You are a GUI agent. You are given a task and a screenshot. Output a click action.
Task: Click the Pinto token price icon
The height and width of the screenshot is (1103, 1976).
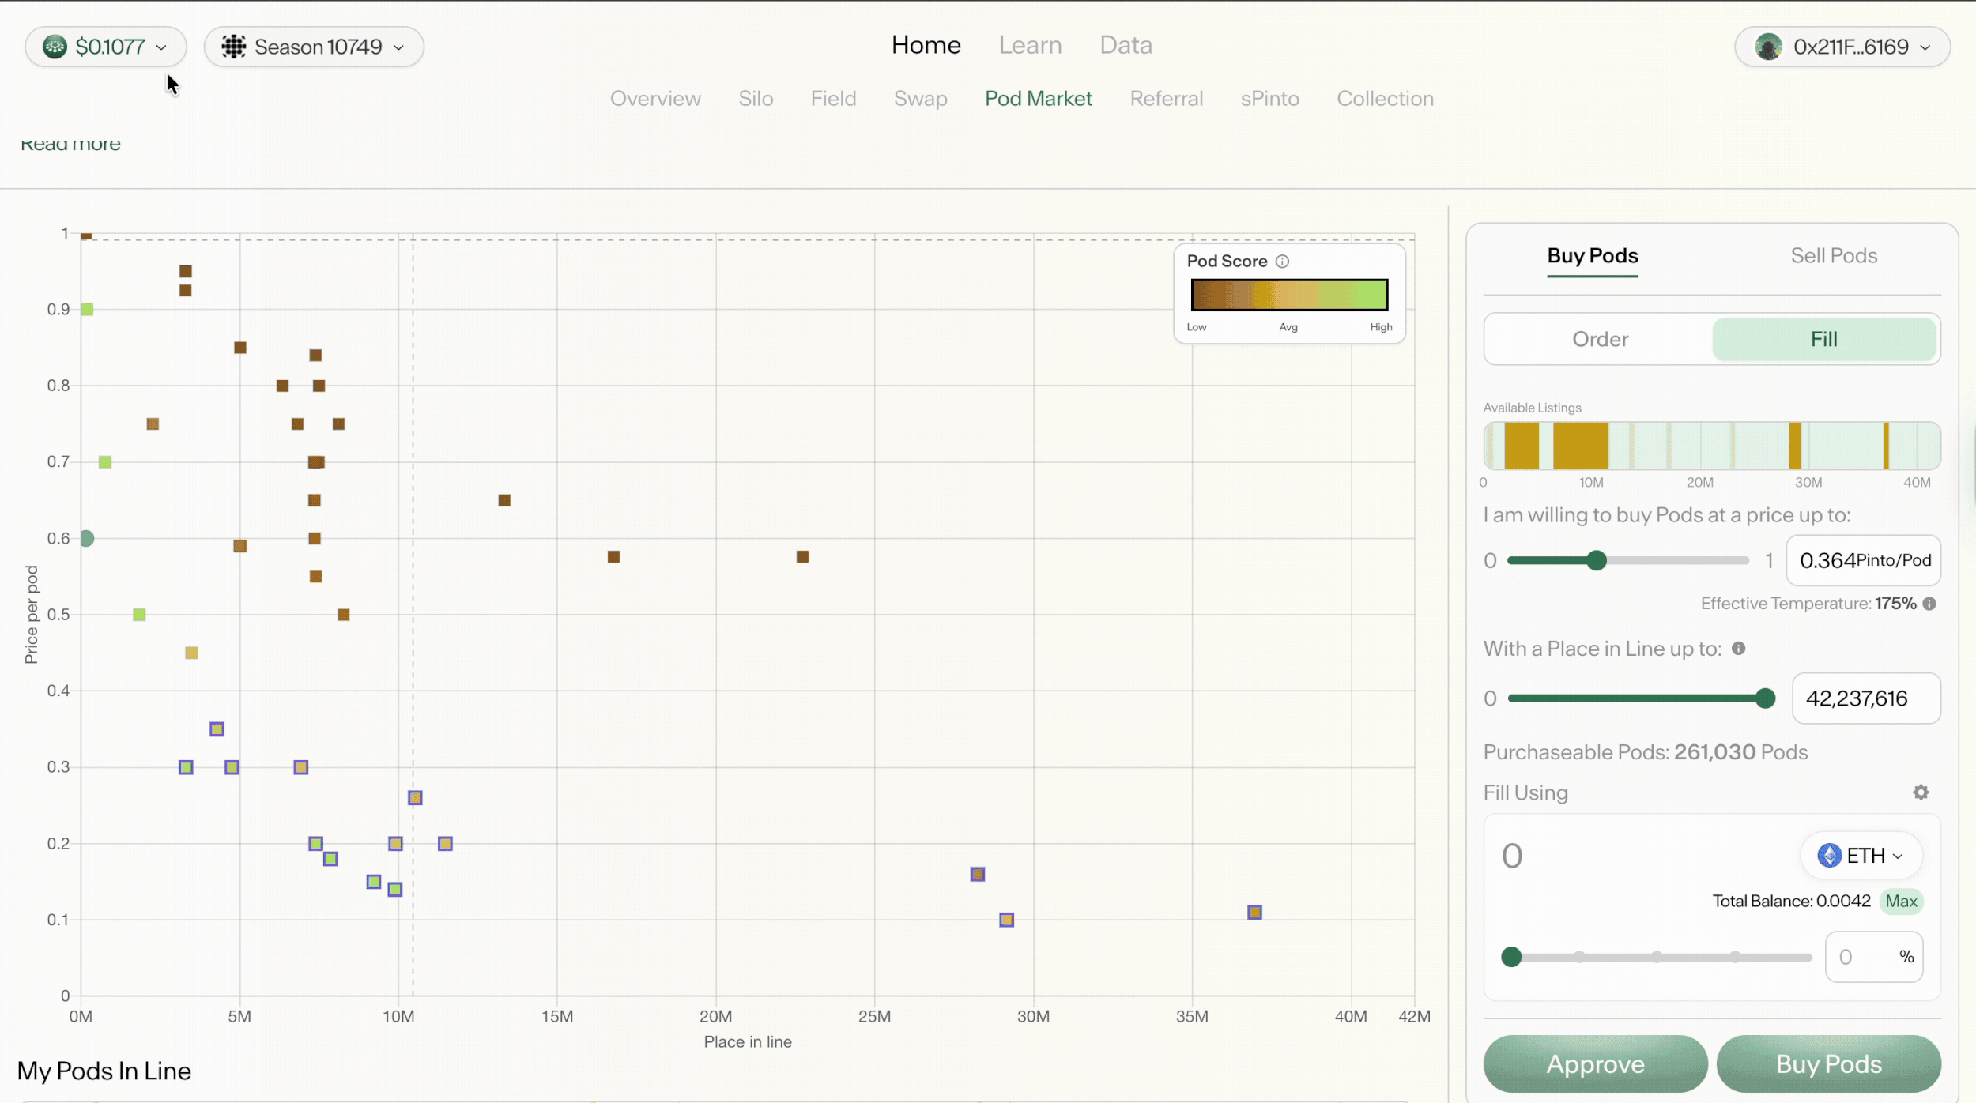tap(55, 47)
